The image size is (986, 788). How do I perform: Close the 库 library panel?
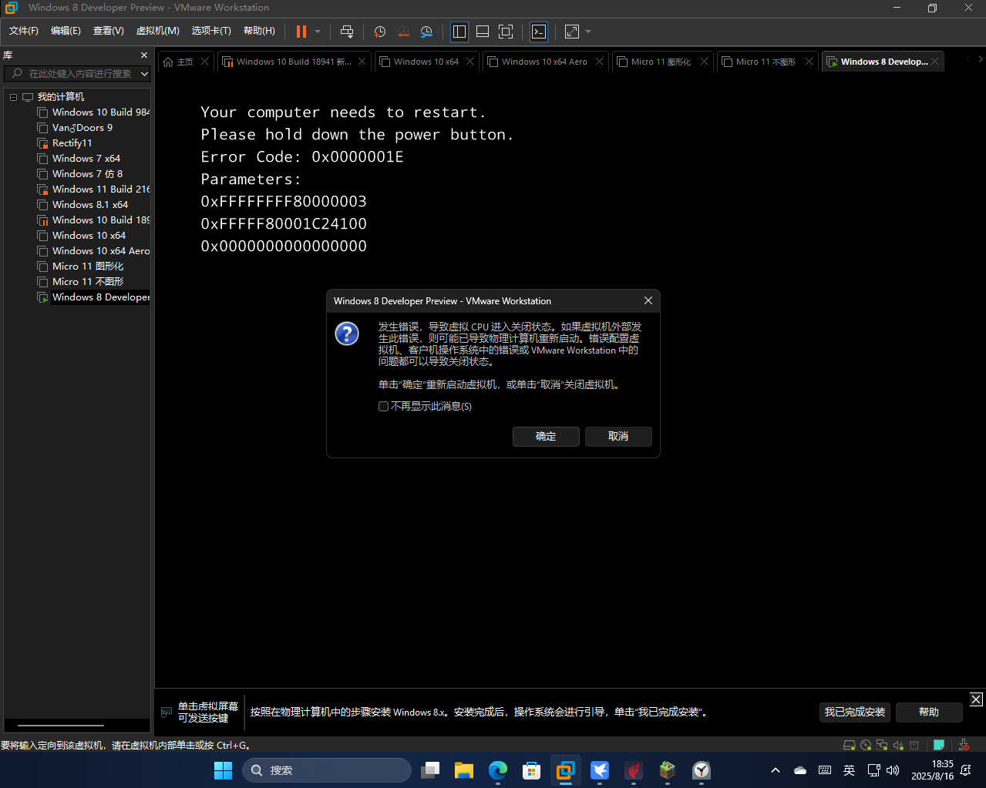pyautogui.click(x=144, y=55)
